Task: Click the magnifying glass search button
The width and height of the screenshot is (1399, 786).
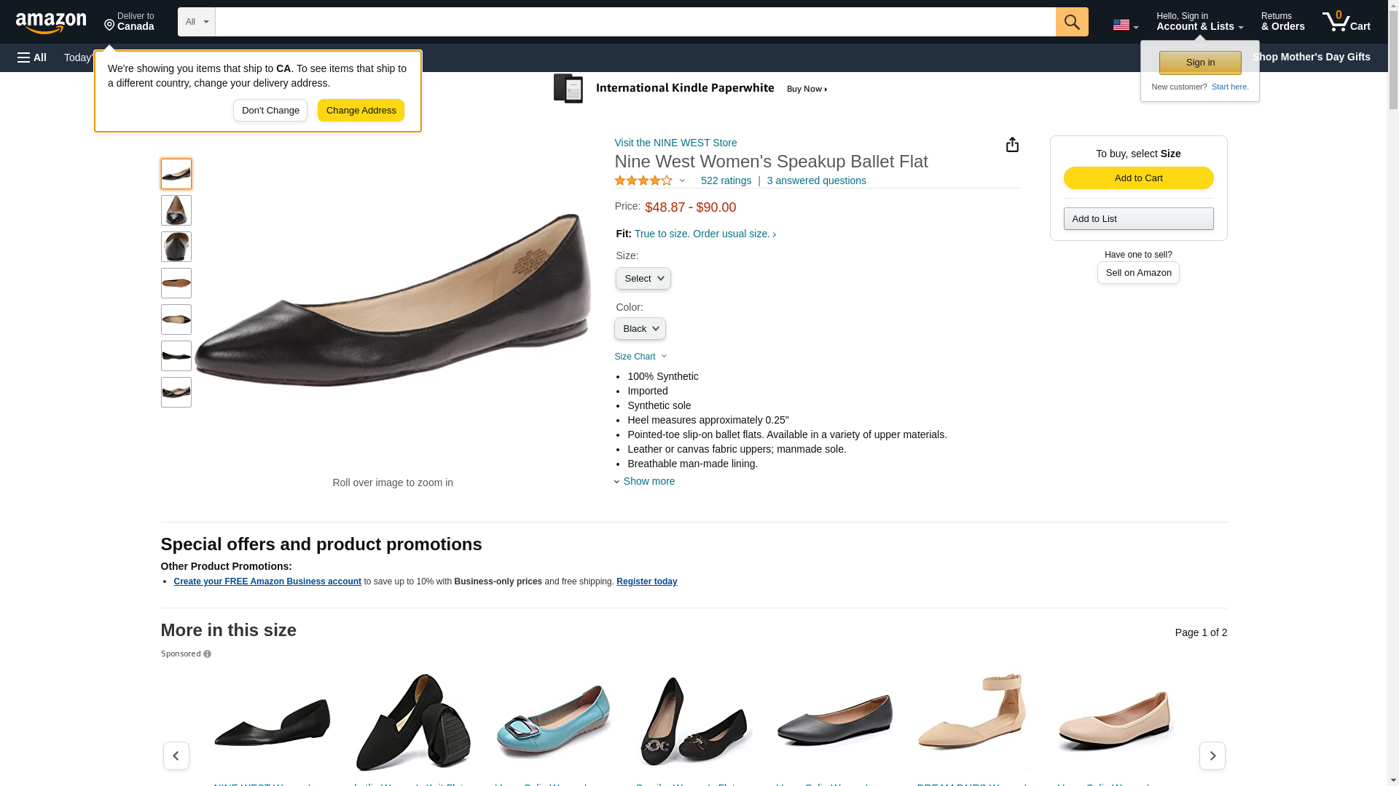Action: [x=1071, y=22]
